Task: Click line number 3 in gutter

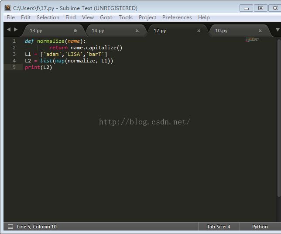Action: (14, 54)
